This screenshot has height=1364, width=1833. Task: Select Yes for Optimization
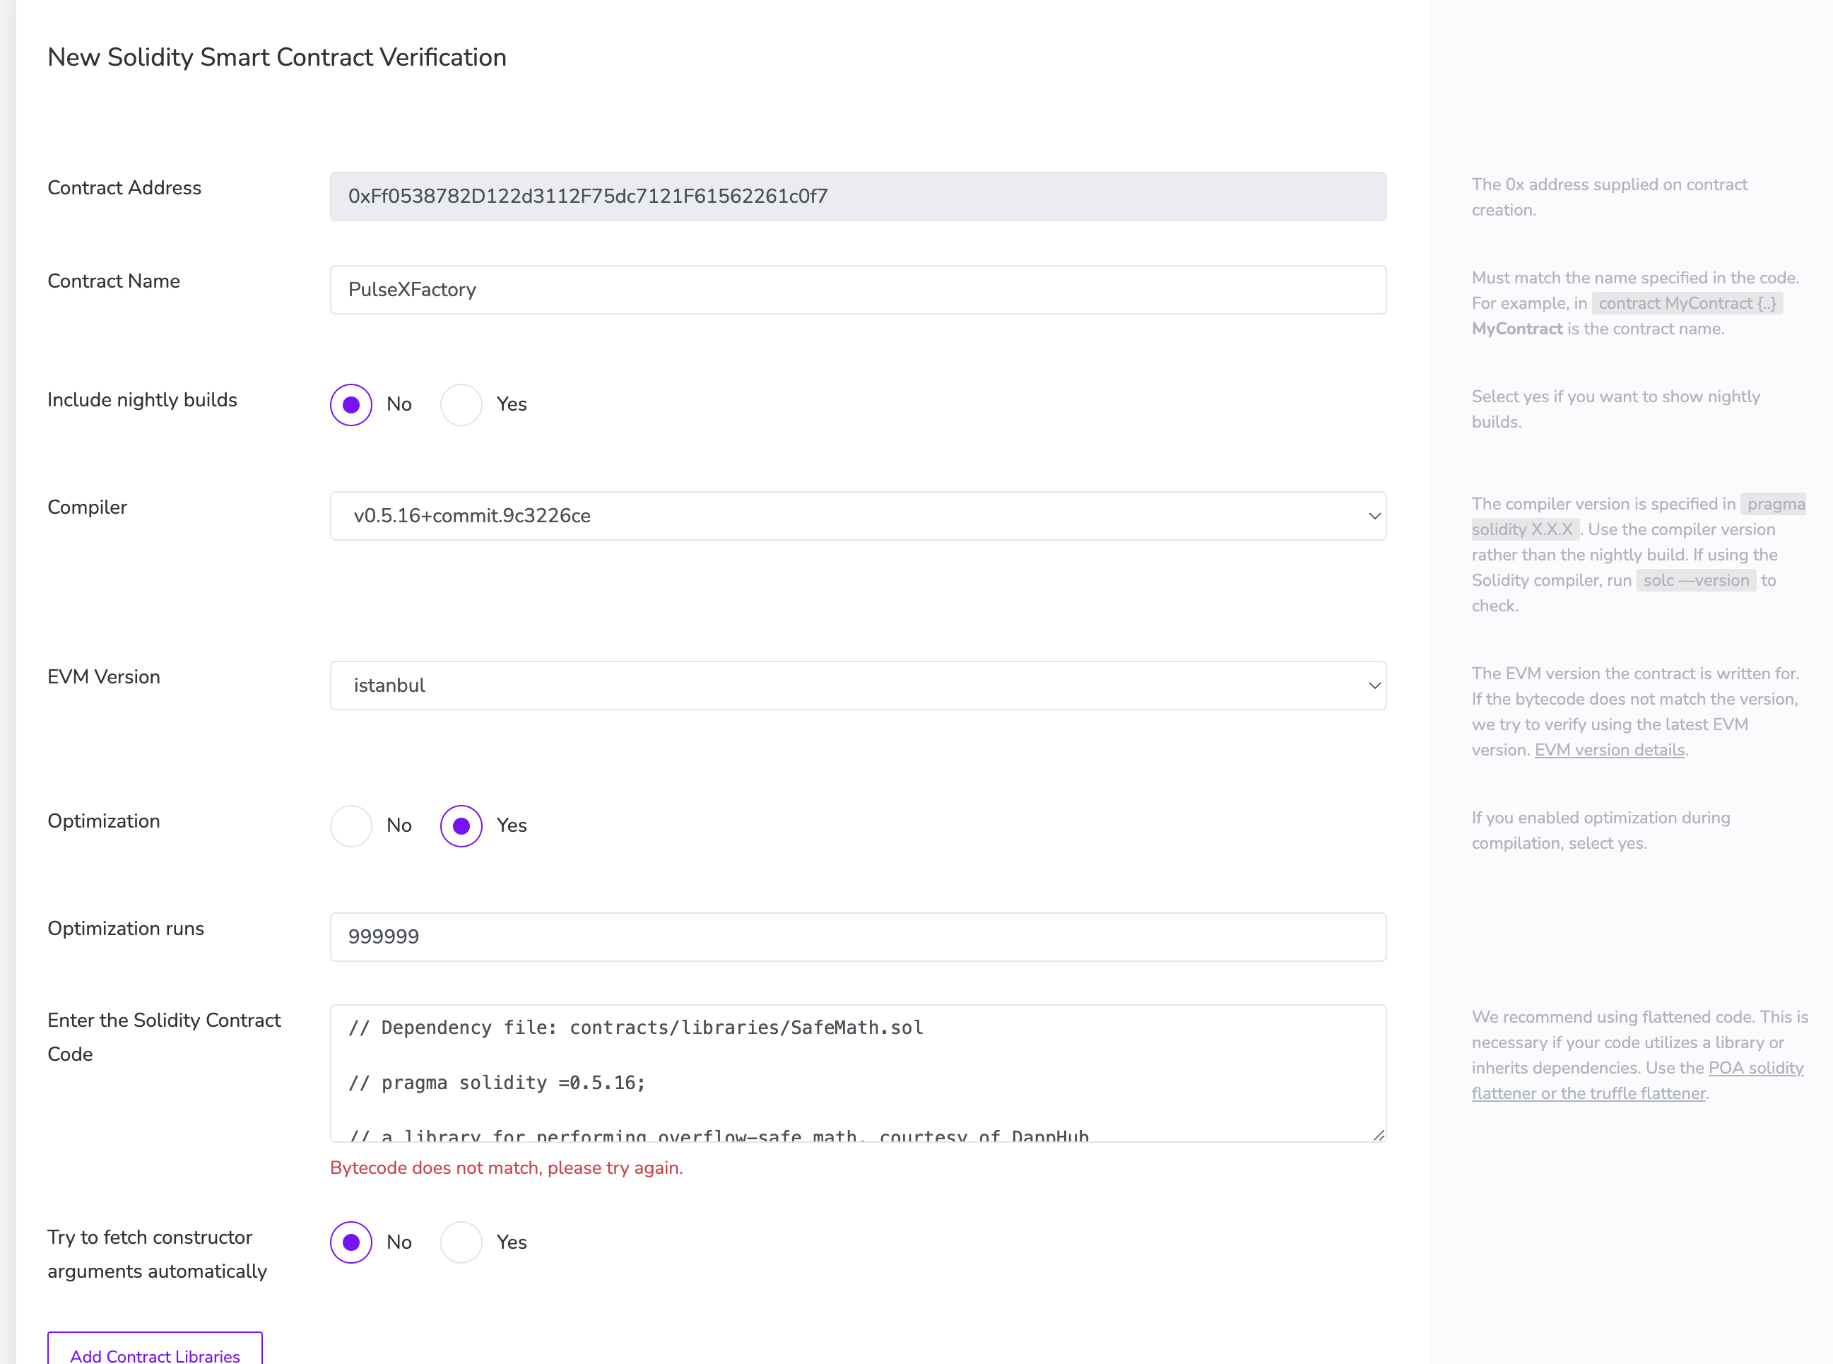[x=461, y=825]
